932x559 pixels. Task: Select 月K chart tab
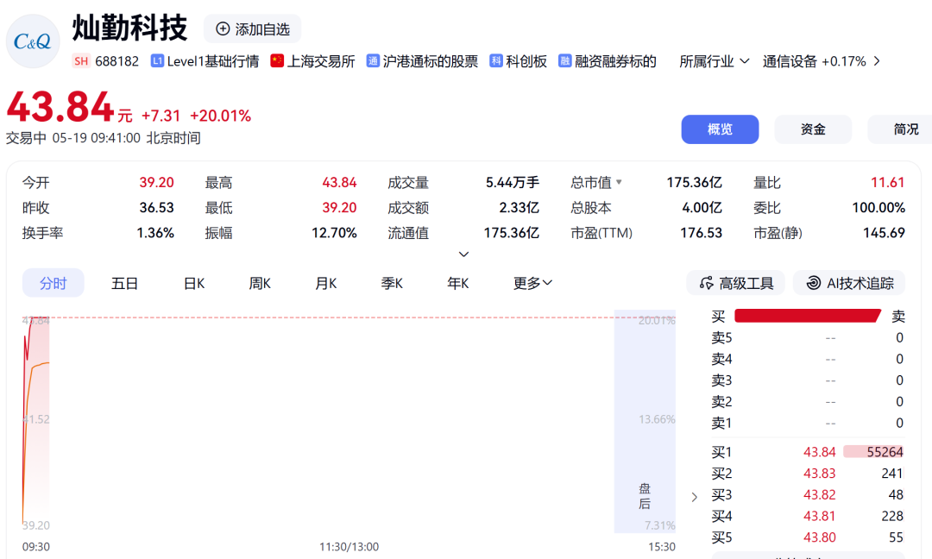click(325, 283)
